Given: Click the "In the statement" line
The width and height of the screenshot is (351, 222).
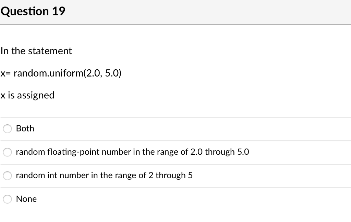Looking at the screenshot, I should pyautogui.click(x=36, y=51).
